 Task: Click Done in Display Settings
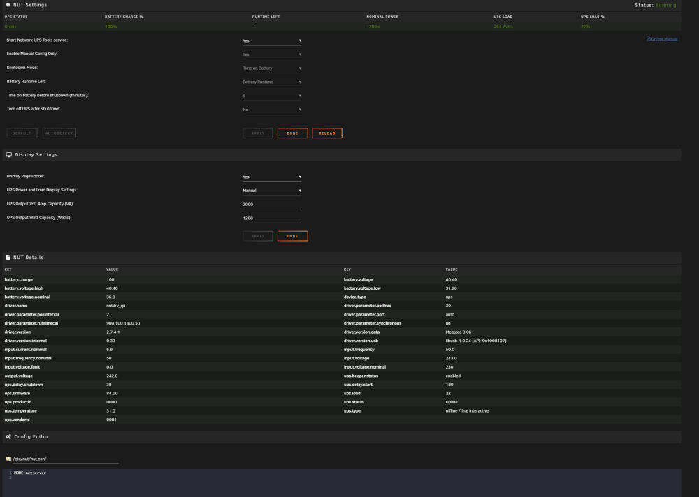pos(292,236)
